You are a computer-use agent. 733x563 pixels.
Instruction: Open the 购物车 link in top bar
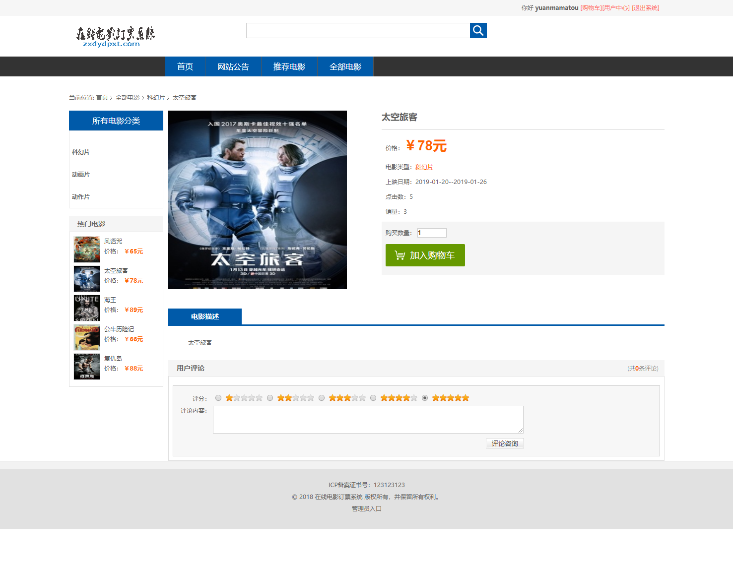point(590,8)
